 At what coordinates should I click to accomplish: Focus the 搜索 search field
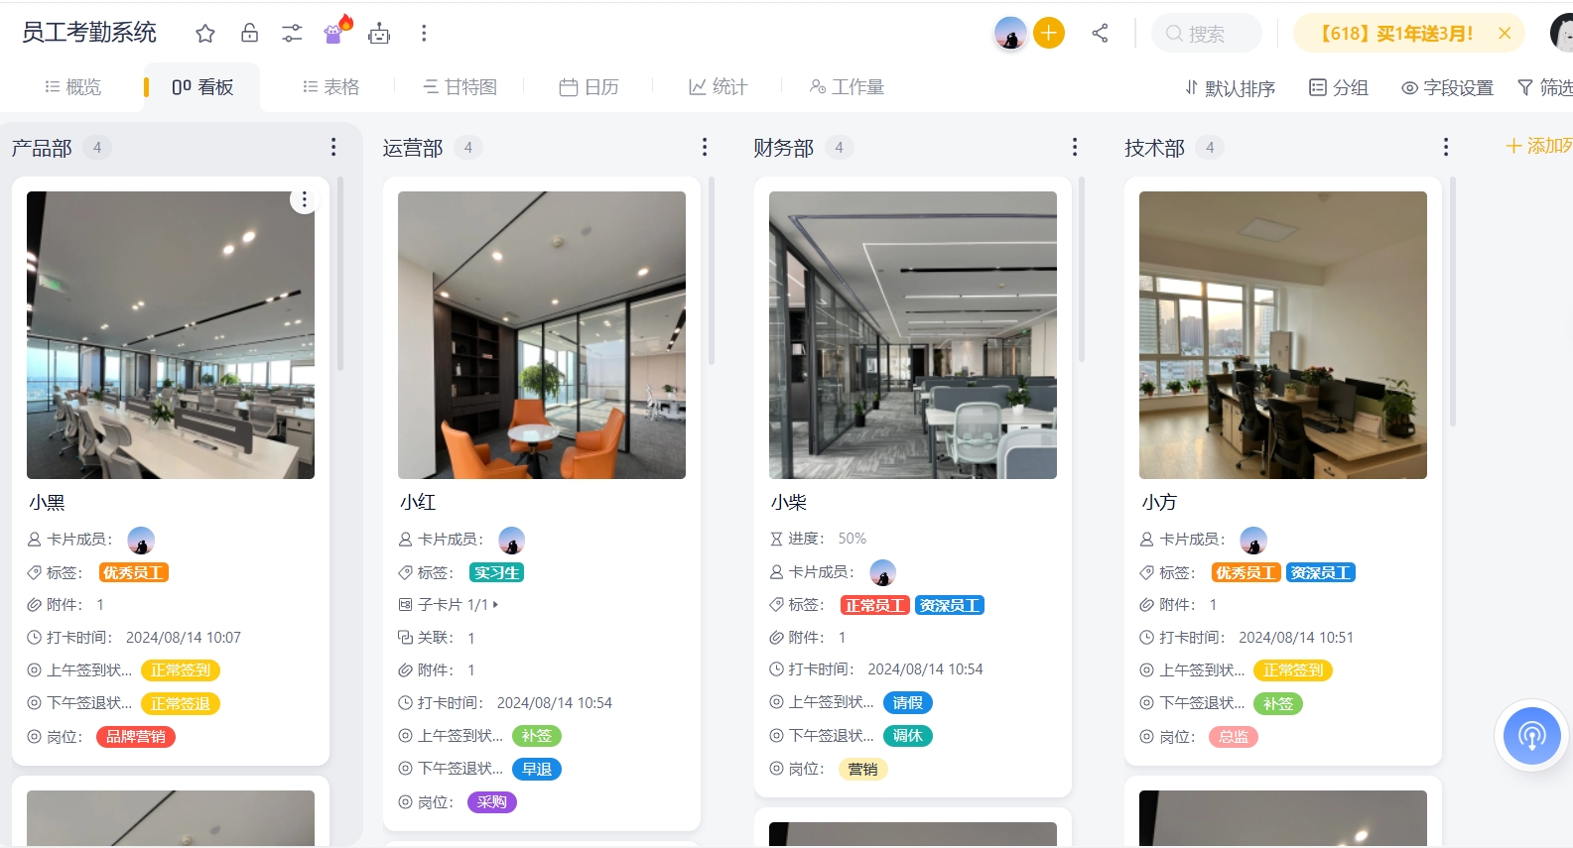(1207, 34)
